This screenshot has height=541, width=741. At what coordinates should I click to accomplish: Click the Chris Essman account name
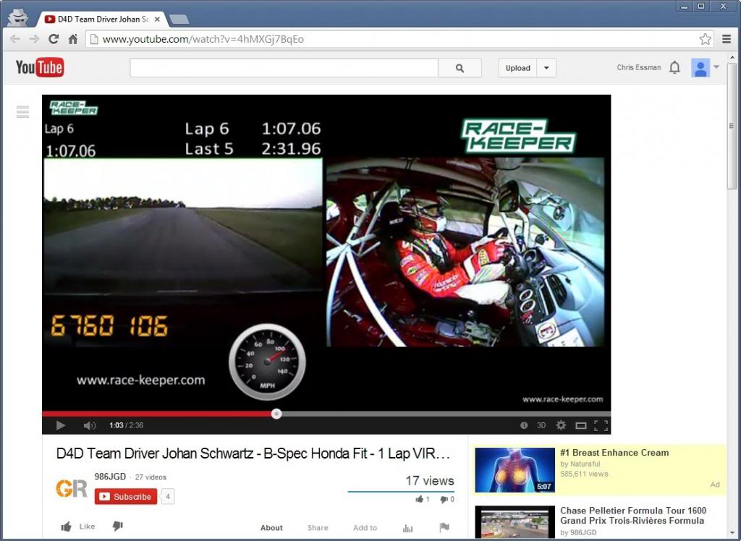pyautogui.click(x=638, y=67)
